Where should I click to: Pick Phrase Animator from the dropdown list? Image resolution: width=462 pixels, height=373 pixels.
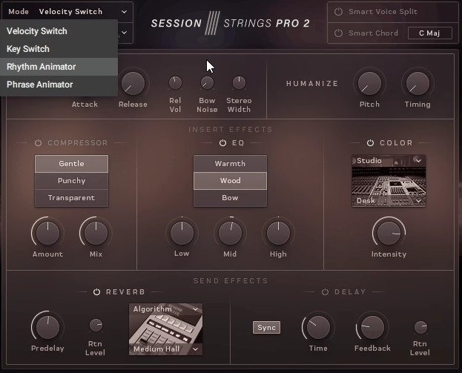59,85
